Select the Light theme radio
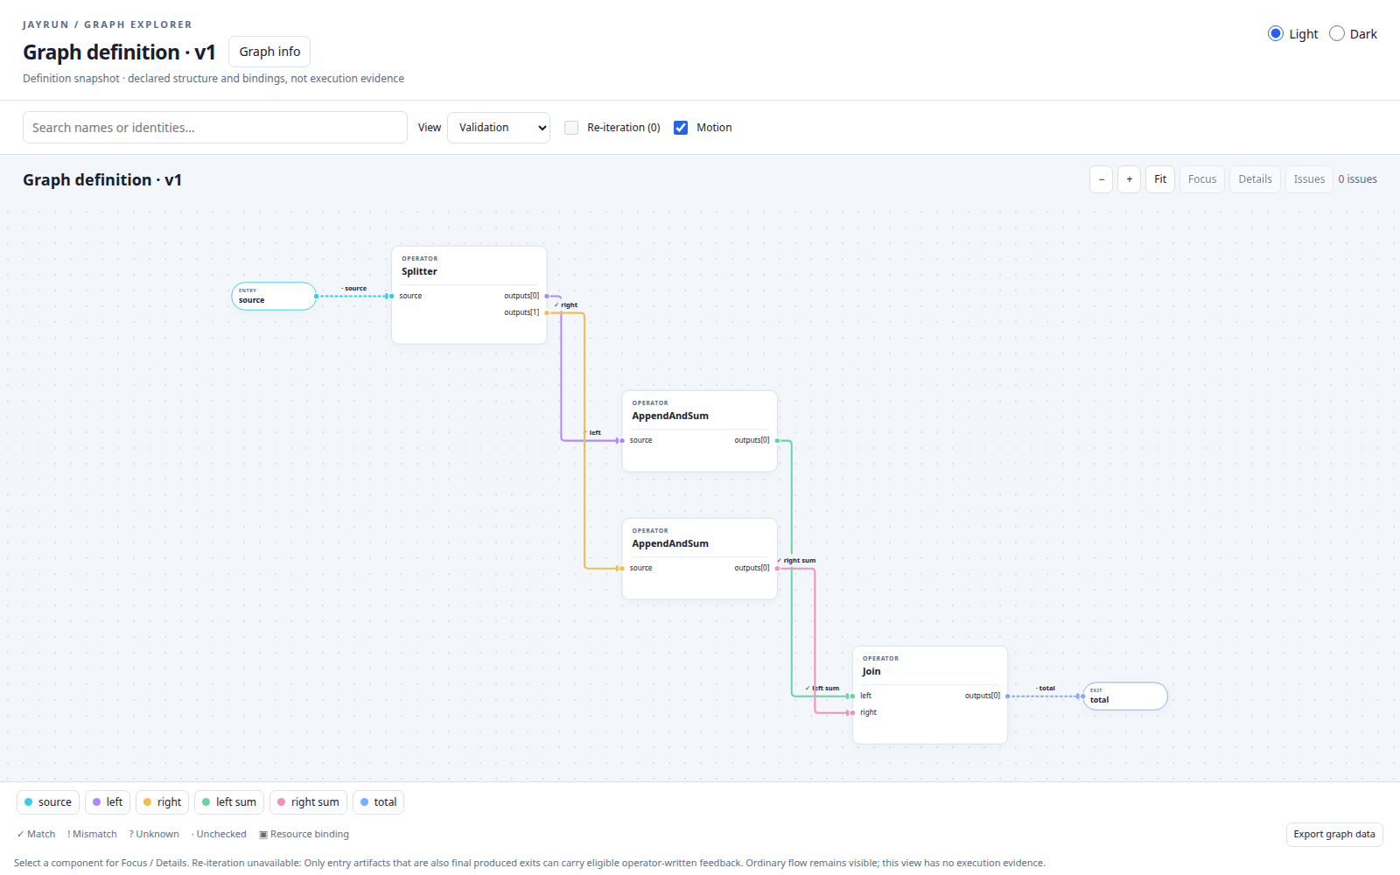1400x875 pixels. click(x=1276, y=33)
